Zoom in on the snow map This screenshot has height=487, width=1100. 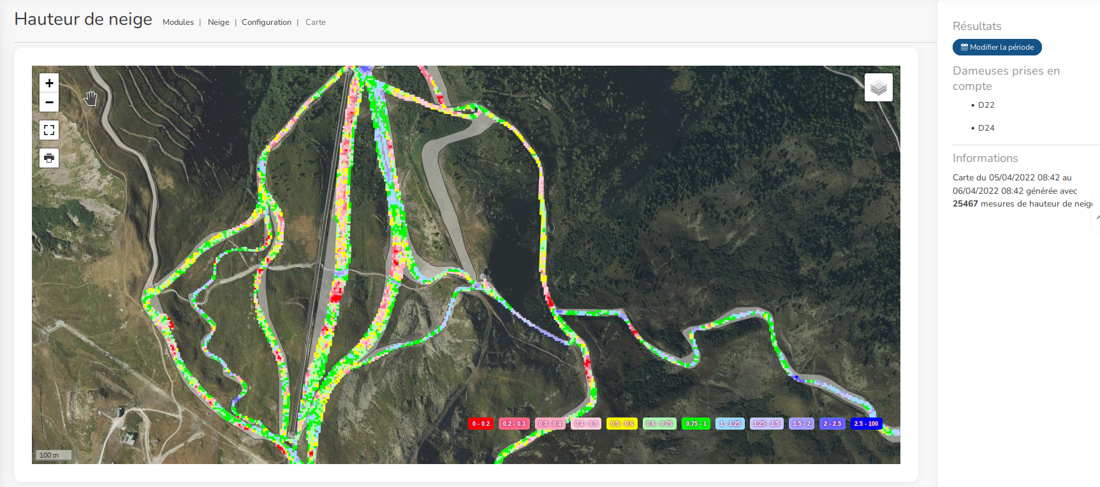tap(49, 84)
